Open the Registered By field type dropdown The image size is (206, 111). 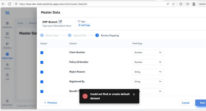(x=148, y=82)
